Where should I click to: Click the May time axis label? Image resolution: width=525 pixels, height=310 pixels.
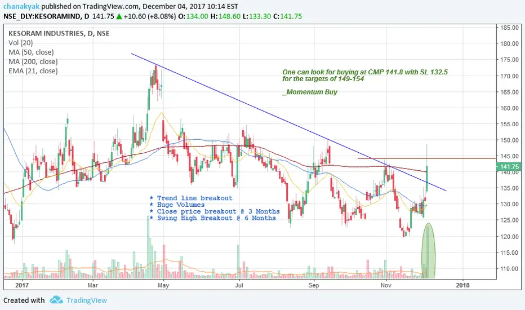click(x=163, y=285)
